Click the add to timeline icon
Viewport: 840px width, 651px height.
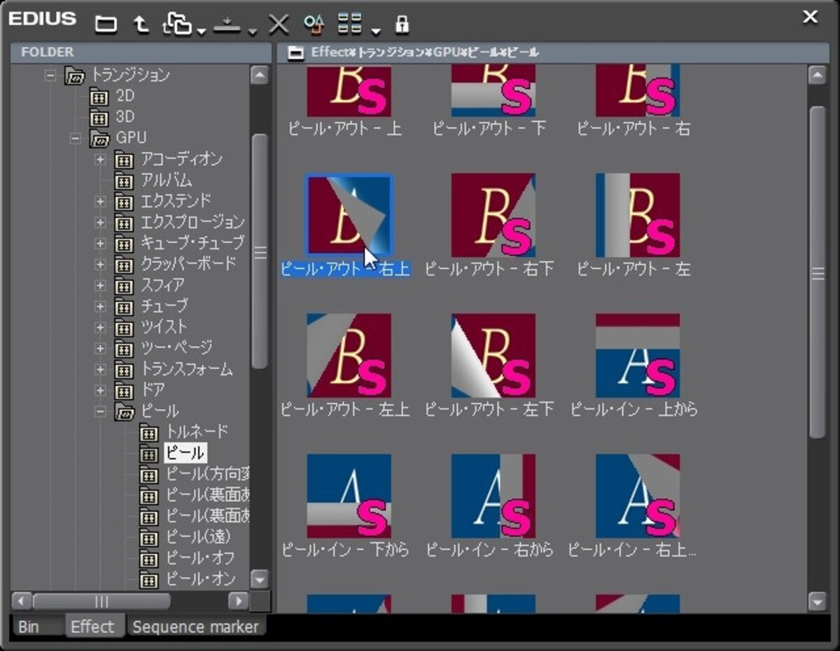(x=227, y=26)
